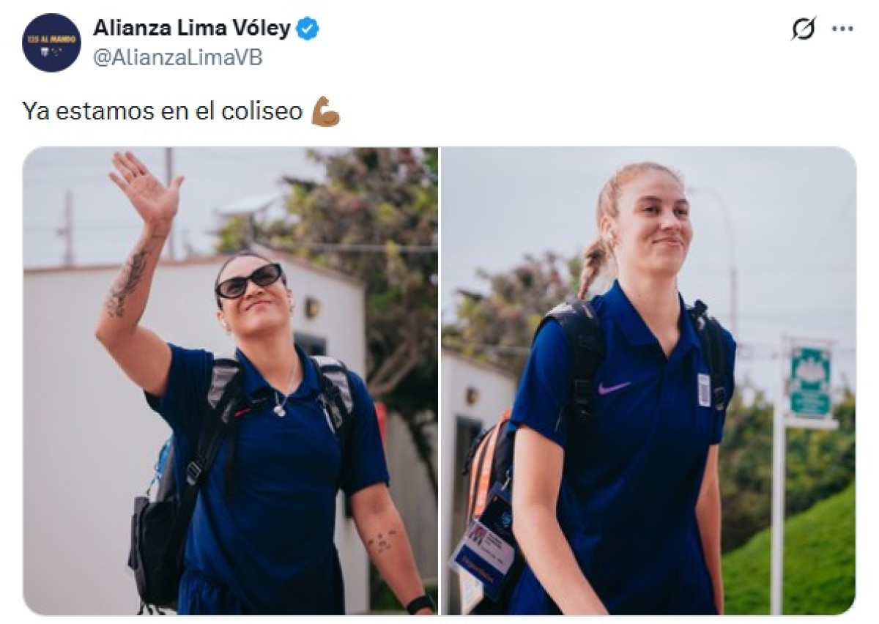Open the Grok actions icon
The image size is (879, 624).
[x=804, y=29]
